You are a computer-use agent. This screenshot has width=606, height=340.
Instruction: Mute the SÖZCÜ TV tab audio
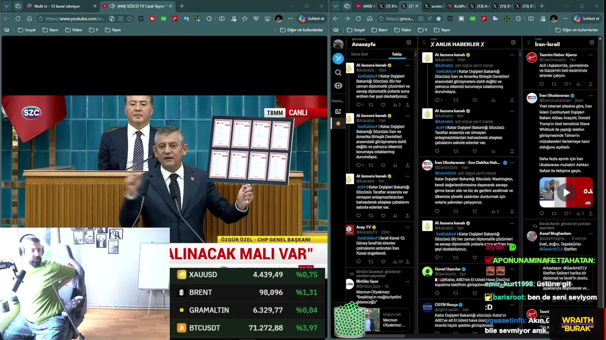[x=112, y=6]
